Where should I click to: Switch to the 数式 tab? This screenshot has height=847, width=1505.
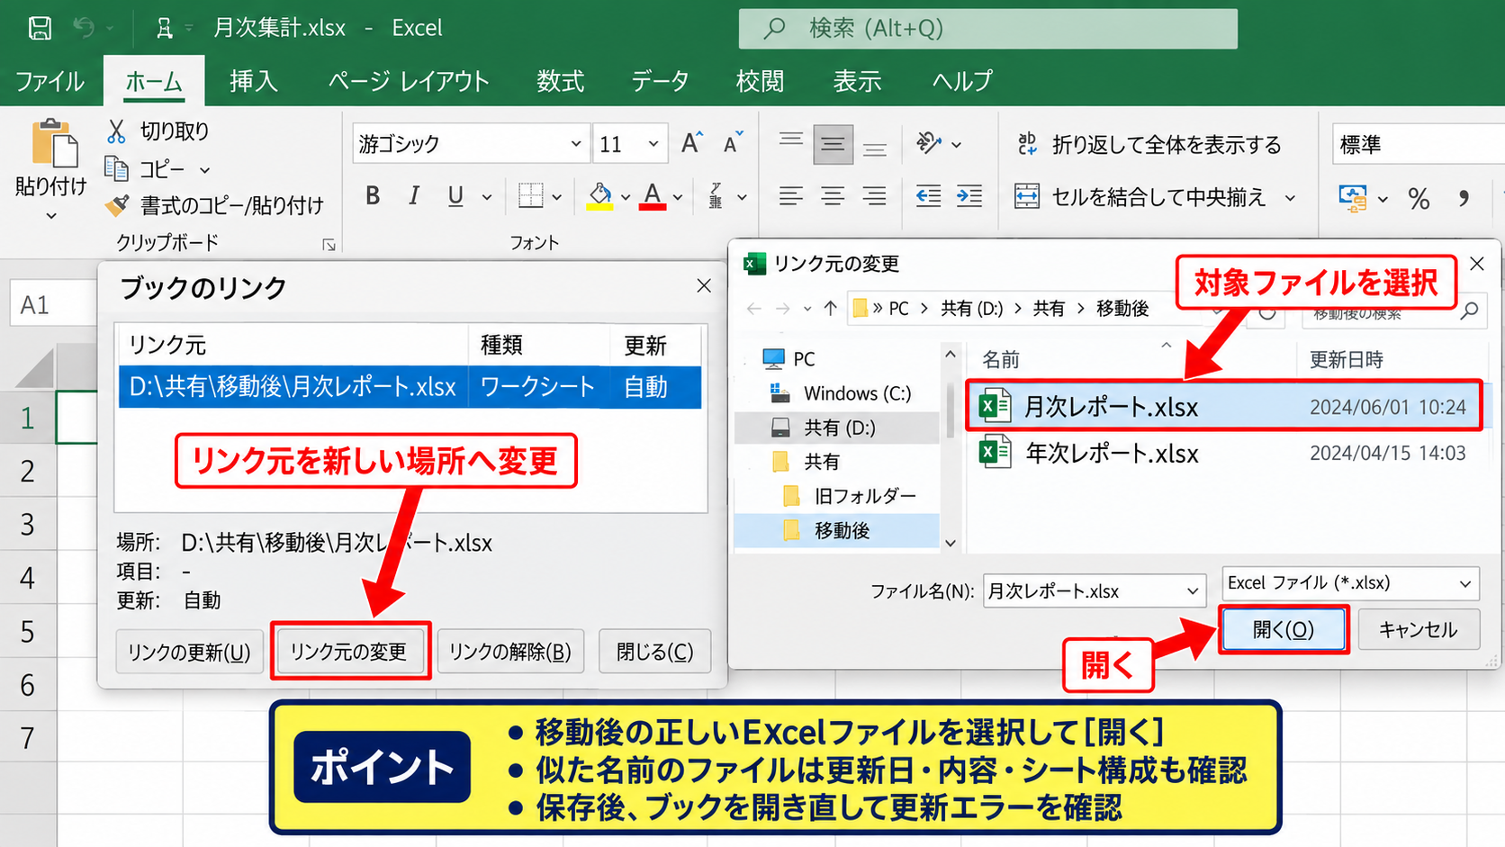point(560,81)
